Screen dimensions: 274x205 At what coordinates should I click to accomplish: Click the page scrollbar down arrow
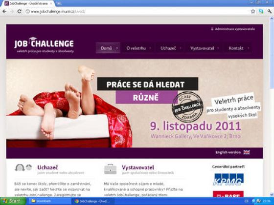pos(272,195)
